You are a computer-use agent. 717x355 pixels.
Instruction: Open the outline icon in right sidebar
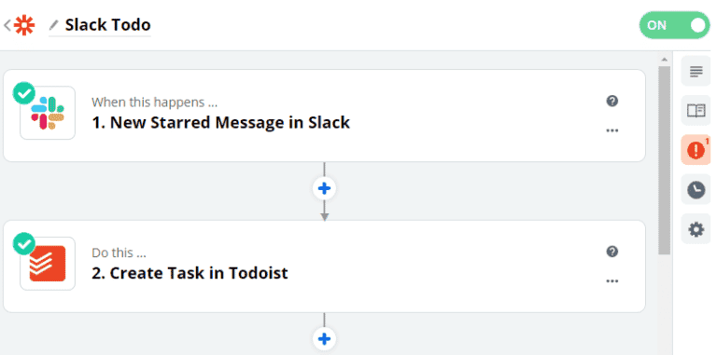[x=696, y=72]
